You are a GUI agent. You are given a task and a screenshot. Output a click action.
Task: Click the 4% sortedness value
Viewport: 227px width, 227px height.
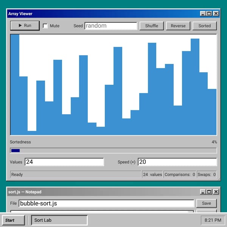tap(214, 142)
